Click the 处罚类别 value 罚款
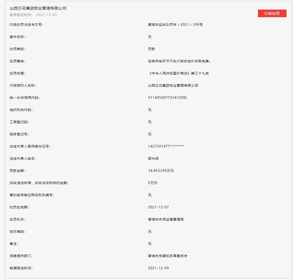Image resolution: width=294 pixels, height=280 pixels. coord(151,49)
